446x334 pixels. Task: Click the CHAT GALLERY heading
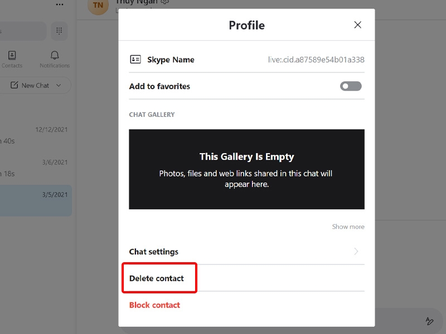pyautogui.click(x=152, y=115)
